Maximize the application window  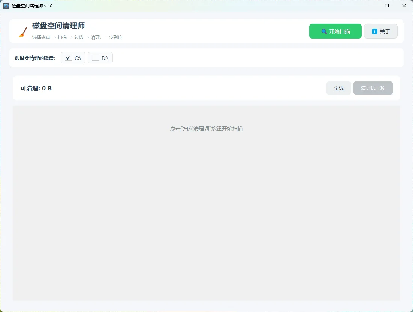387,6
